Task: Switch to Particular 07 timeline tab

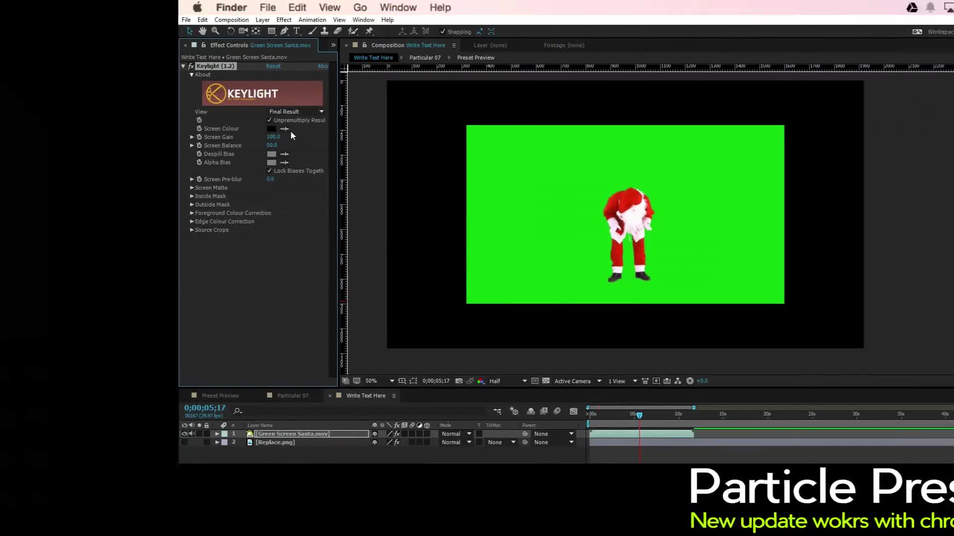Action: [x=293, y=396]
